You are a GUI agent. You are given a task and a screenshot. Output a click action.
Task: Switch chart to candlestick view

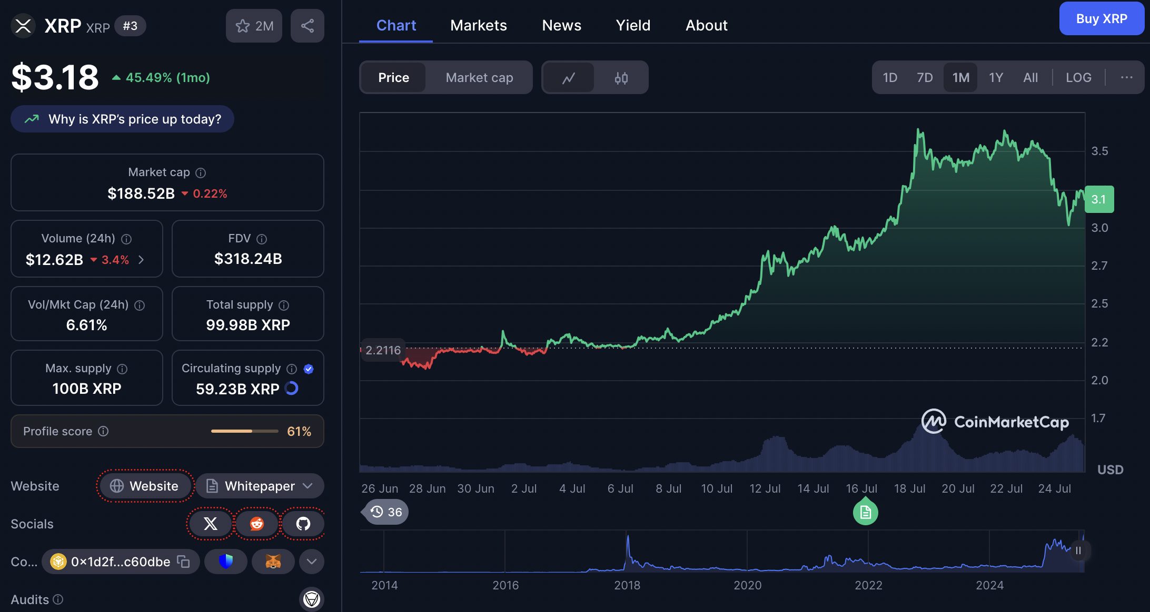621,78
